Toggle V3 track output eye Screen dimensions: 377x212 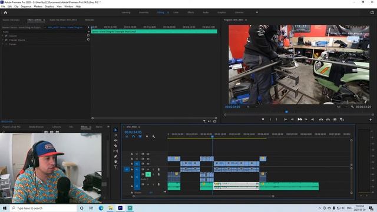[148, 154]
